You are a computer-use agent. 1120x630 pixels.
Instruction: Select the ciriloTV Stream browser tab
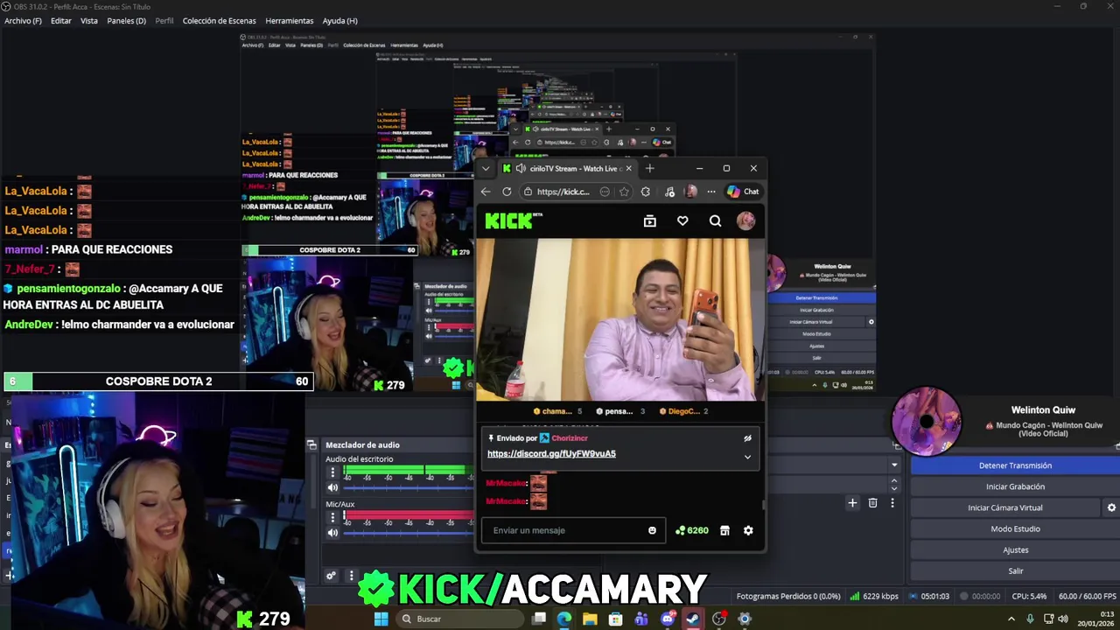568,169
